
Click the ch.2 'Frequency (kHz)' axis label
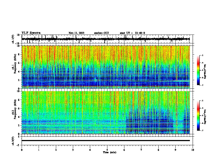pyautogui.click(x=15, y=109)
